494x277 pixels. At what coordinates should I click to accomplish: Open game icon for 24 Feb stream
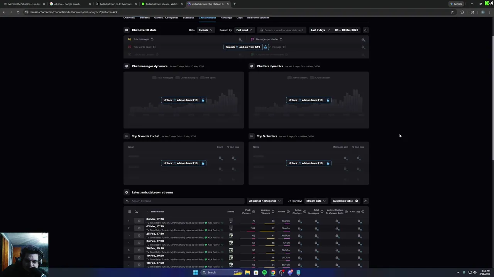coord(231,243)
